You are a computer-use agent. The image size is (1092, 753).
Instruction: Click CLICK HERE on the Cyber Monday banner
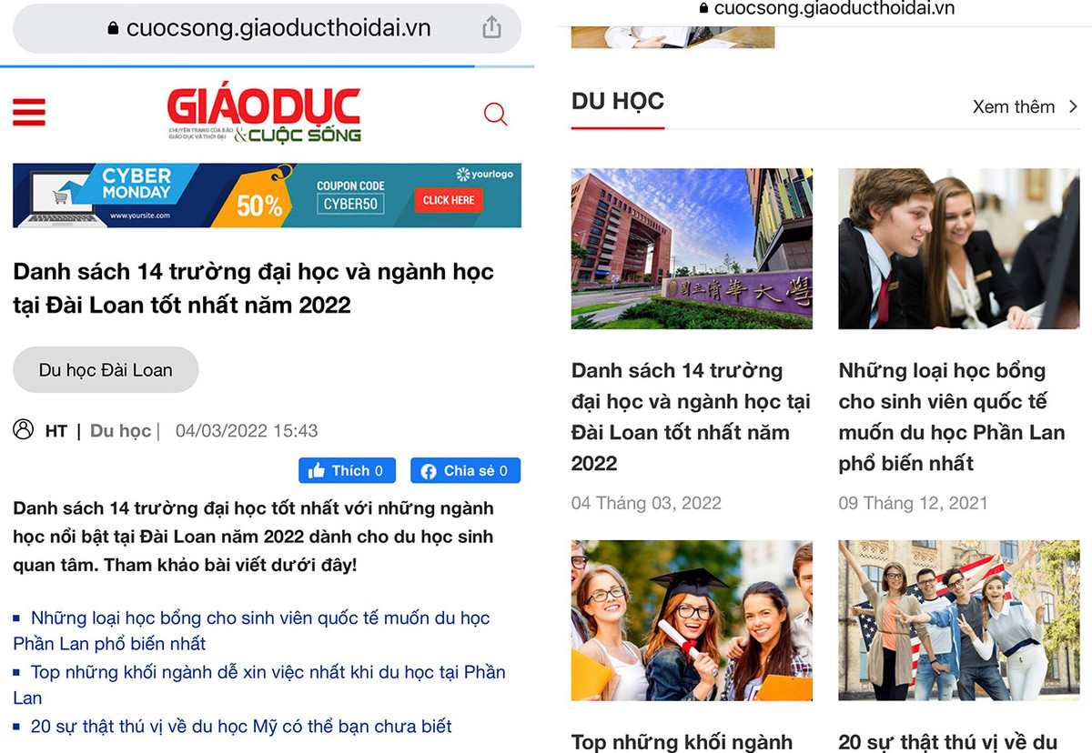click(448, 201)
